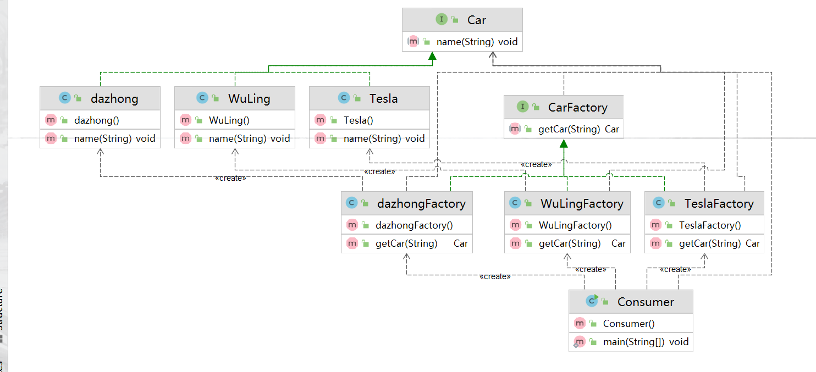Click the WuLing() constructor row
This screenshot has width=816, height=372.
point(235,120)
